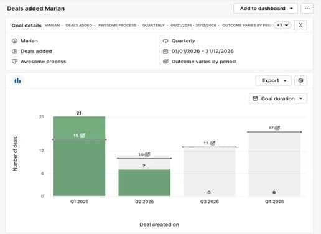Click the 'Deals added Marian' title

pyautogui.click(x=36, y=9)
